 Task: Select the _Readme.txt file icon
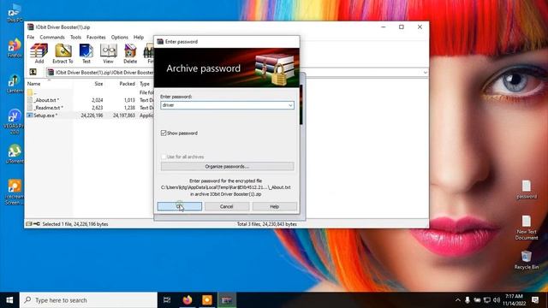pyautogui.click(x=30, y=108)
